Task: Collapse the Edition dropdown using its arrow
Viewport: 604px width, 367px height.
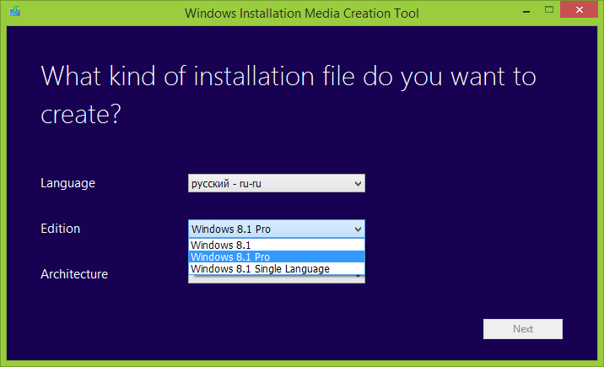Action: pos(358,229)
